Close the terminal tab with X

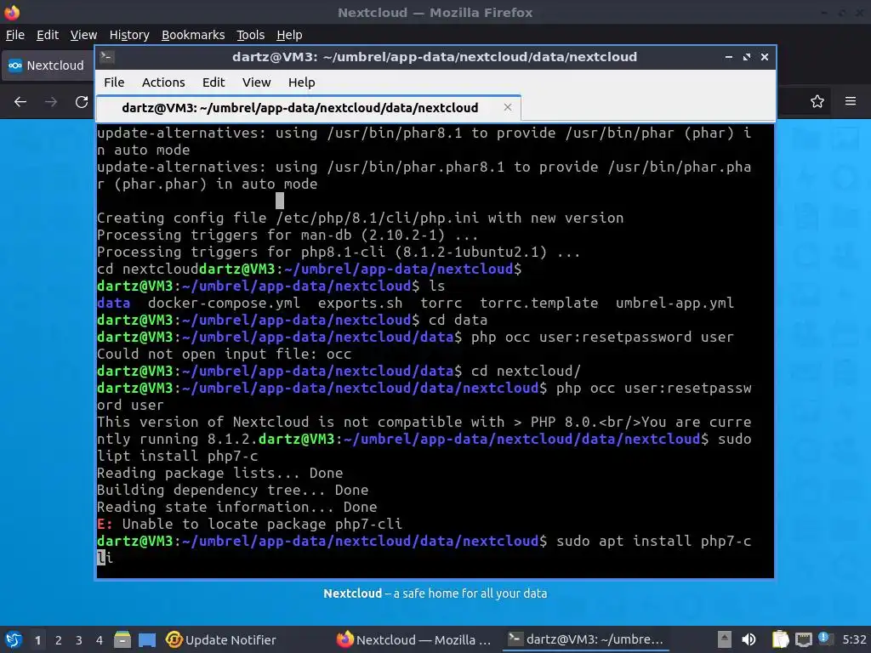point(507,107)
